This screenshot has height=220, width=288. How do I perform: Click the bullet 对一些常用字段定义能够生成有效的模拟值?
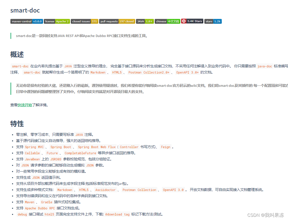[51, 171]
